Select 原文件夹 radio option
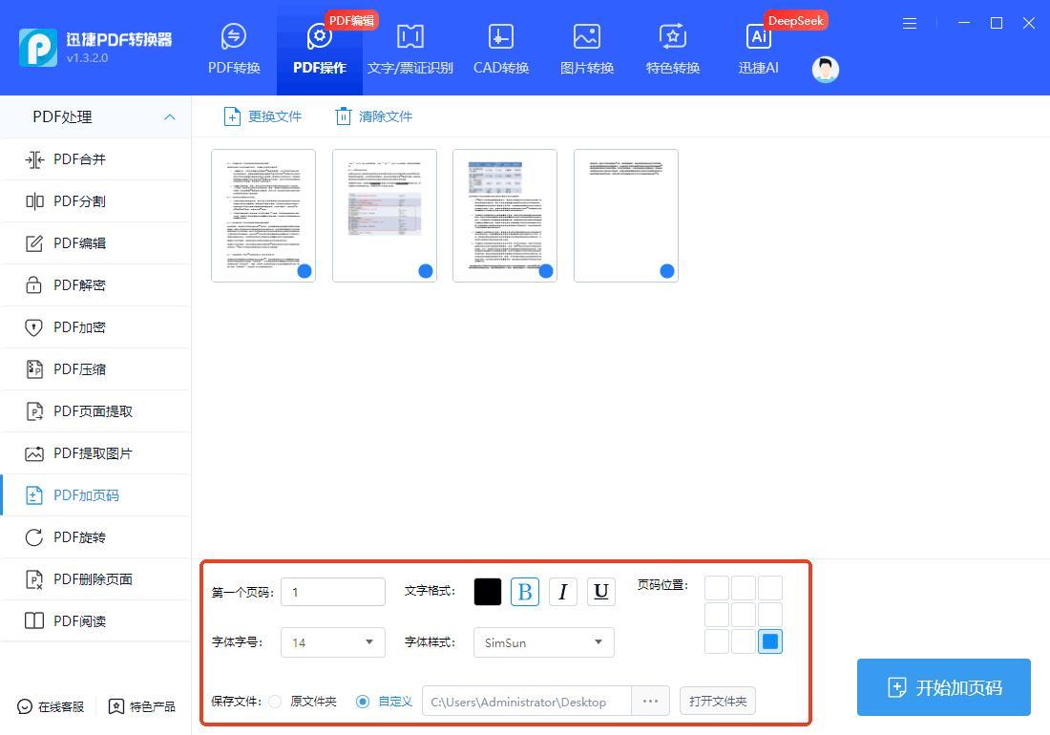 tap(275, 702)
